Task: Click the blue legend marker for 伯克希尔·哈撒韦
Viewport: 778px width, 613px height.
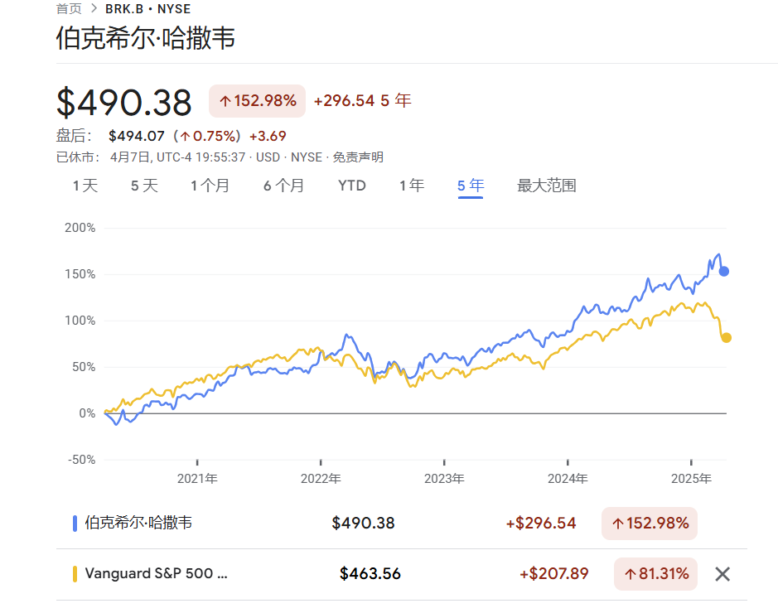Action: coord(75,524)
